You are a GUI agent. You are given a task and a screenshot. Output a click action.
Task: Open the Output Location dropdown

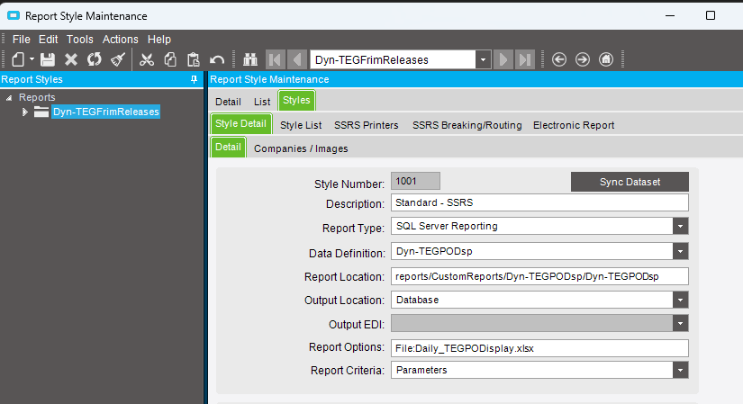pyautogui.click(x=681, y=300)
